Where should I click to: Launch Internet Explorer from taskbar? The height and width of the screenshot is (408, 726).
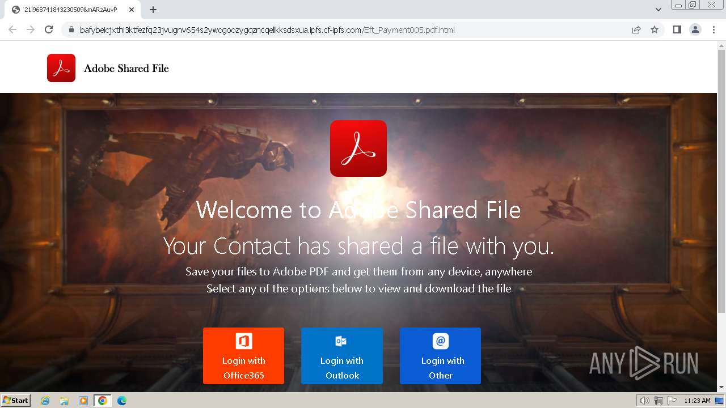tap(45, 401)
